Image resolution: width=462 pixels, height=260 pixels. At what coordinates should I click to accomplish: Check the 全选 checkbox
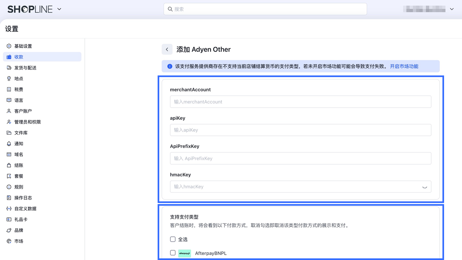click(173, 239)
